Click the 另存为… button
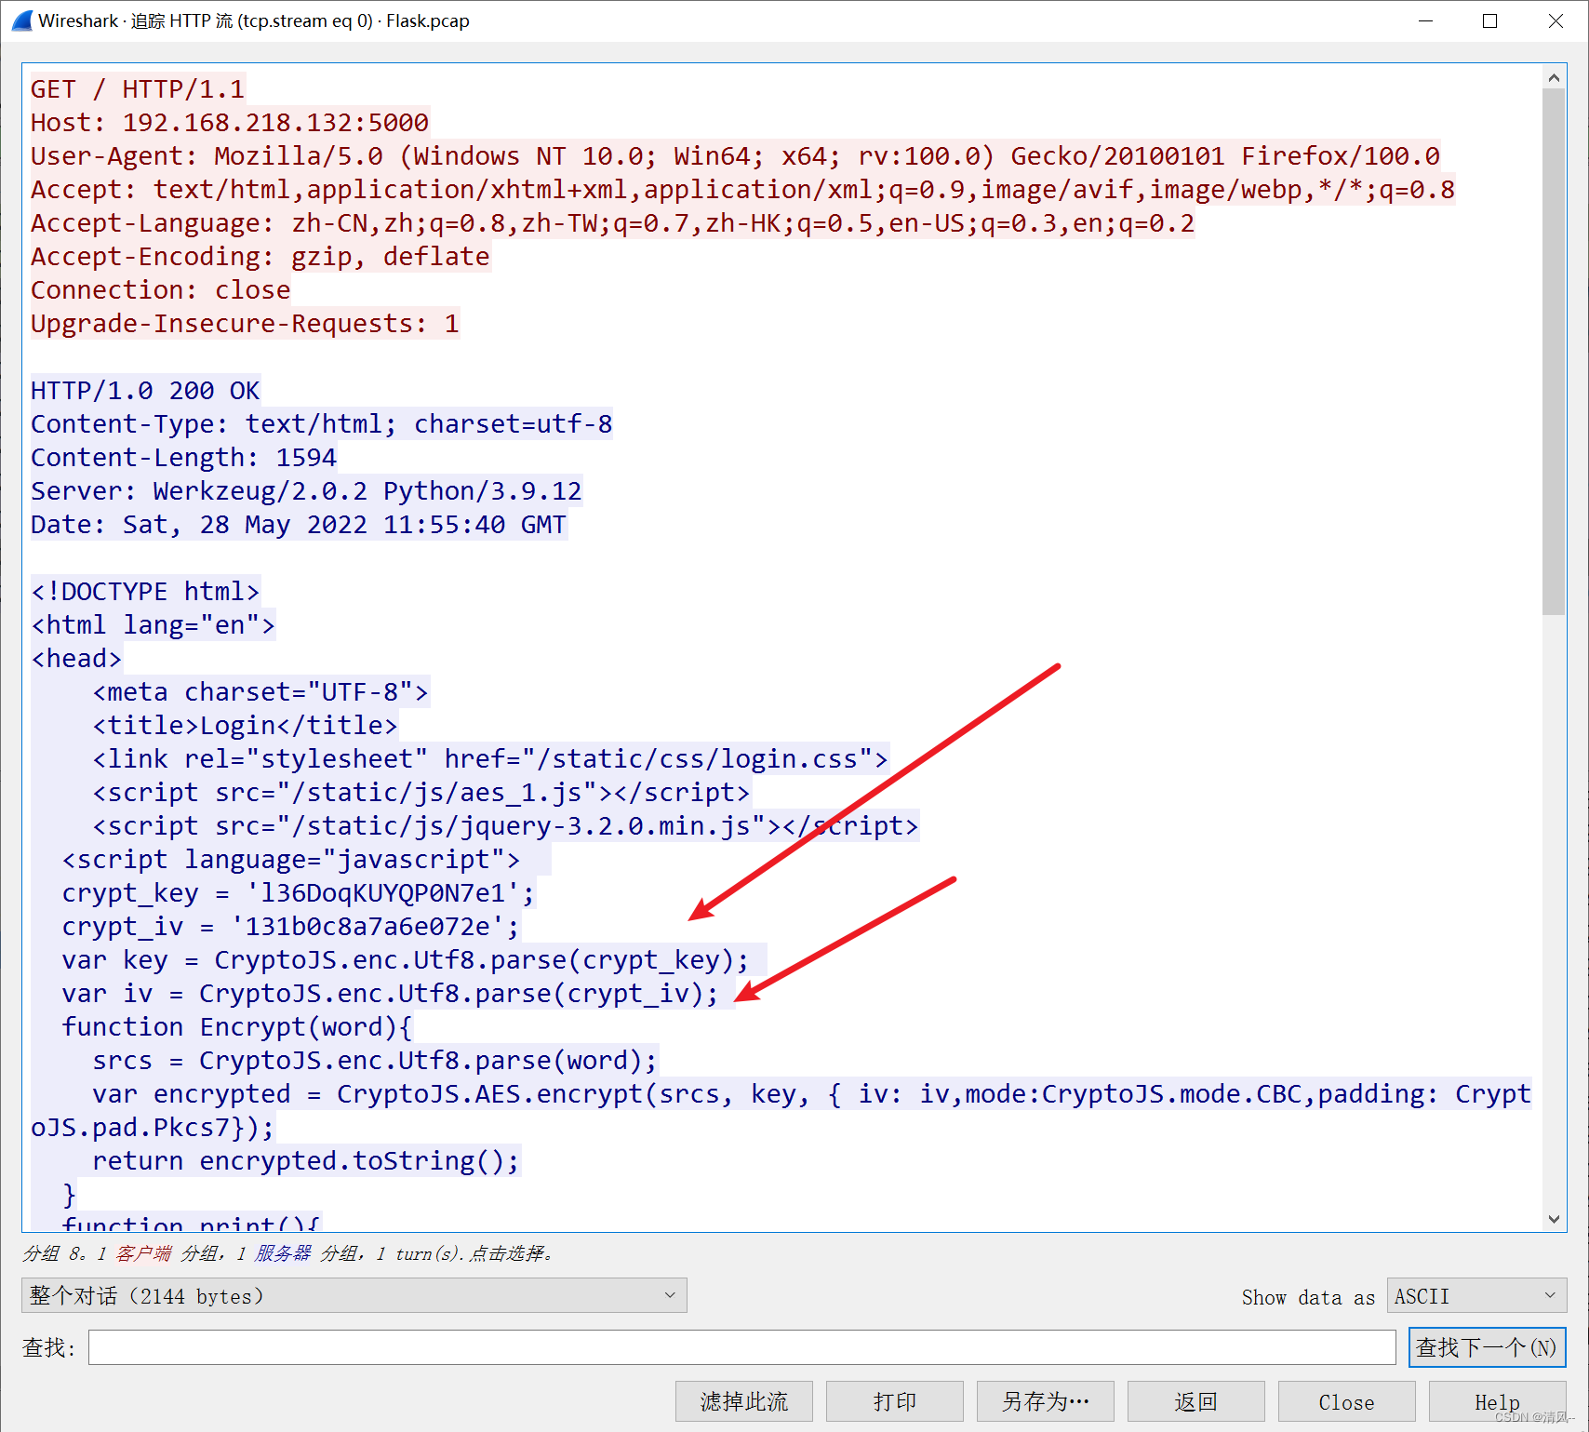Image resolution: width=1589 pixels, height=1432 pixels. pos(1045,1401)
